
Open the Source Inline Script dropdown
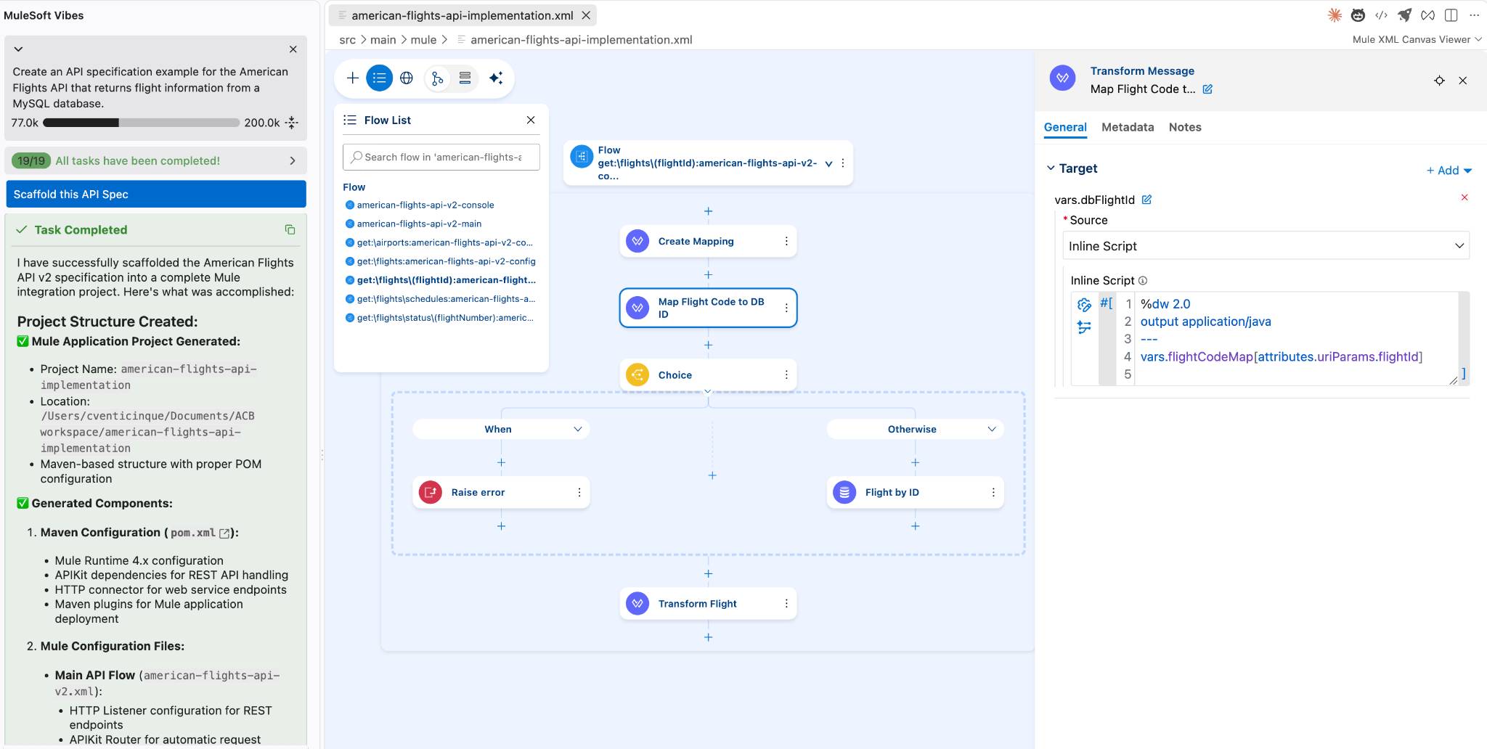1266,246
